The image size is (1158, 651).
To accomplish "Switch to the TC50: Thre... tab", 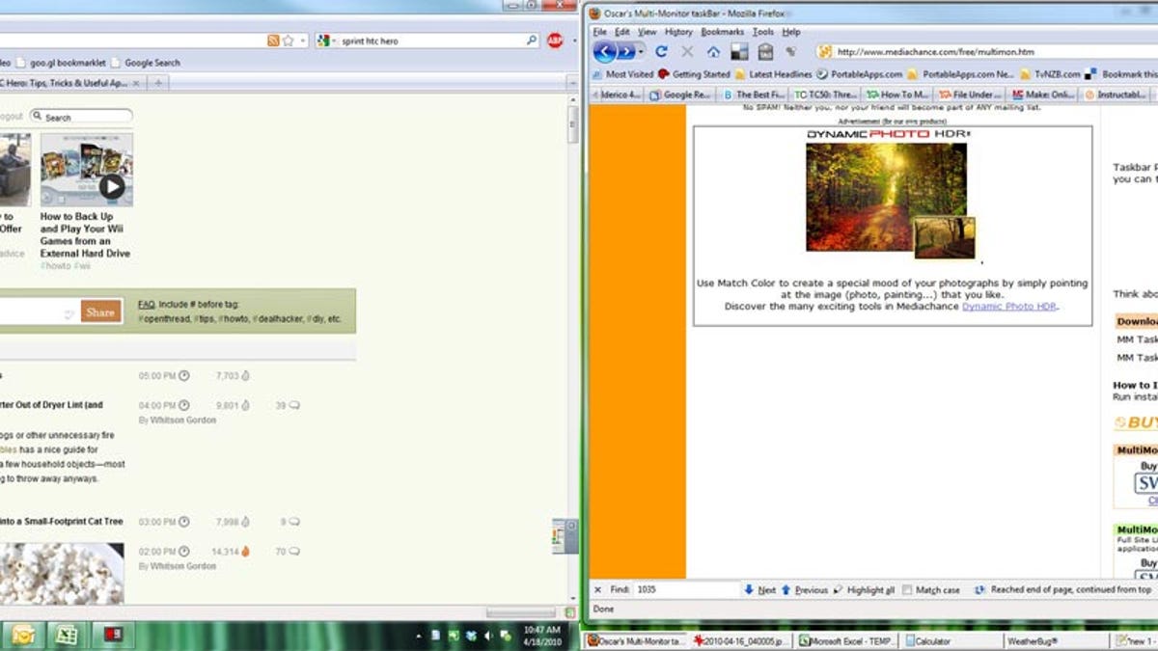I will 825,95.
